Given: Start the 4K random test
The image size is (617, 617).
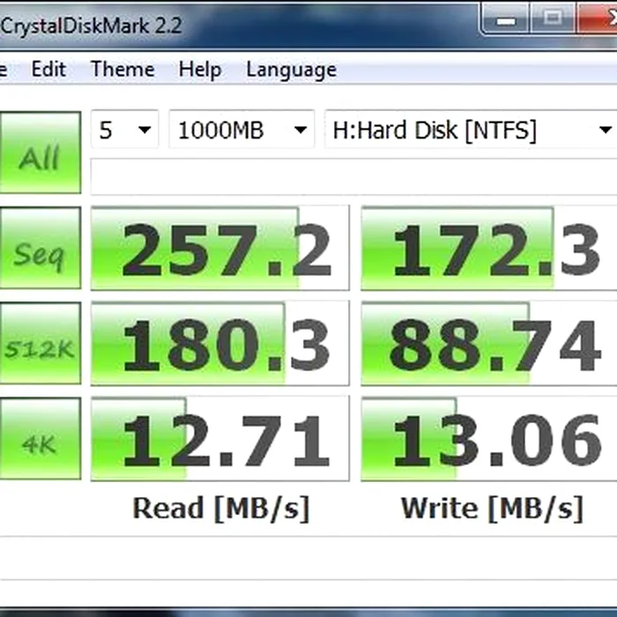Looking at the screenshot, I should pyautogui.click(x=41, y=439).
